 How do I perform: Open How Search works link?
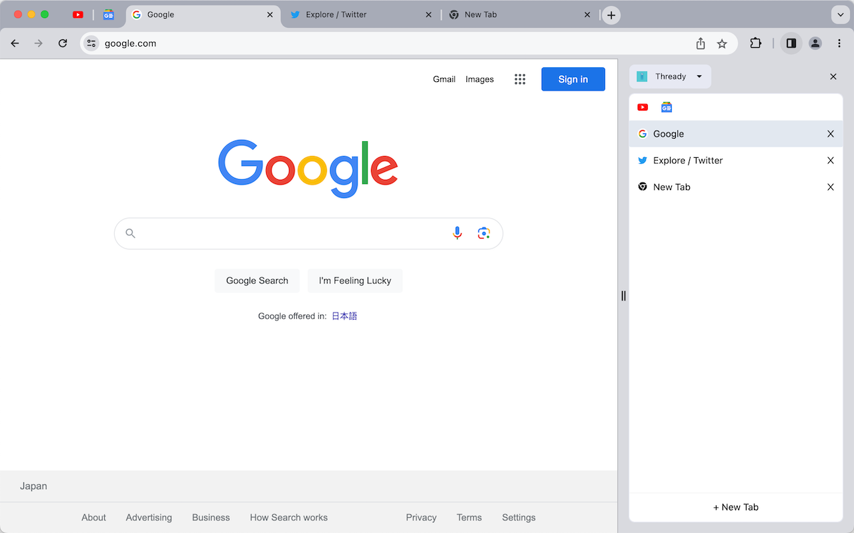pos(289,518)
